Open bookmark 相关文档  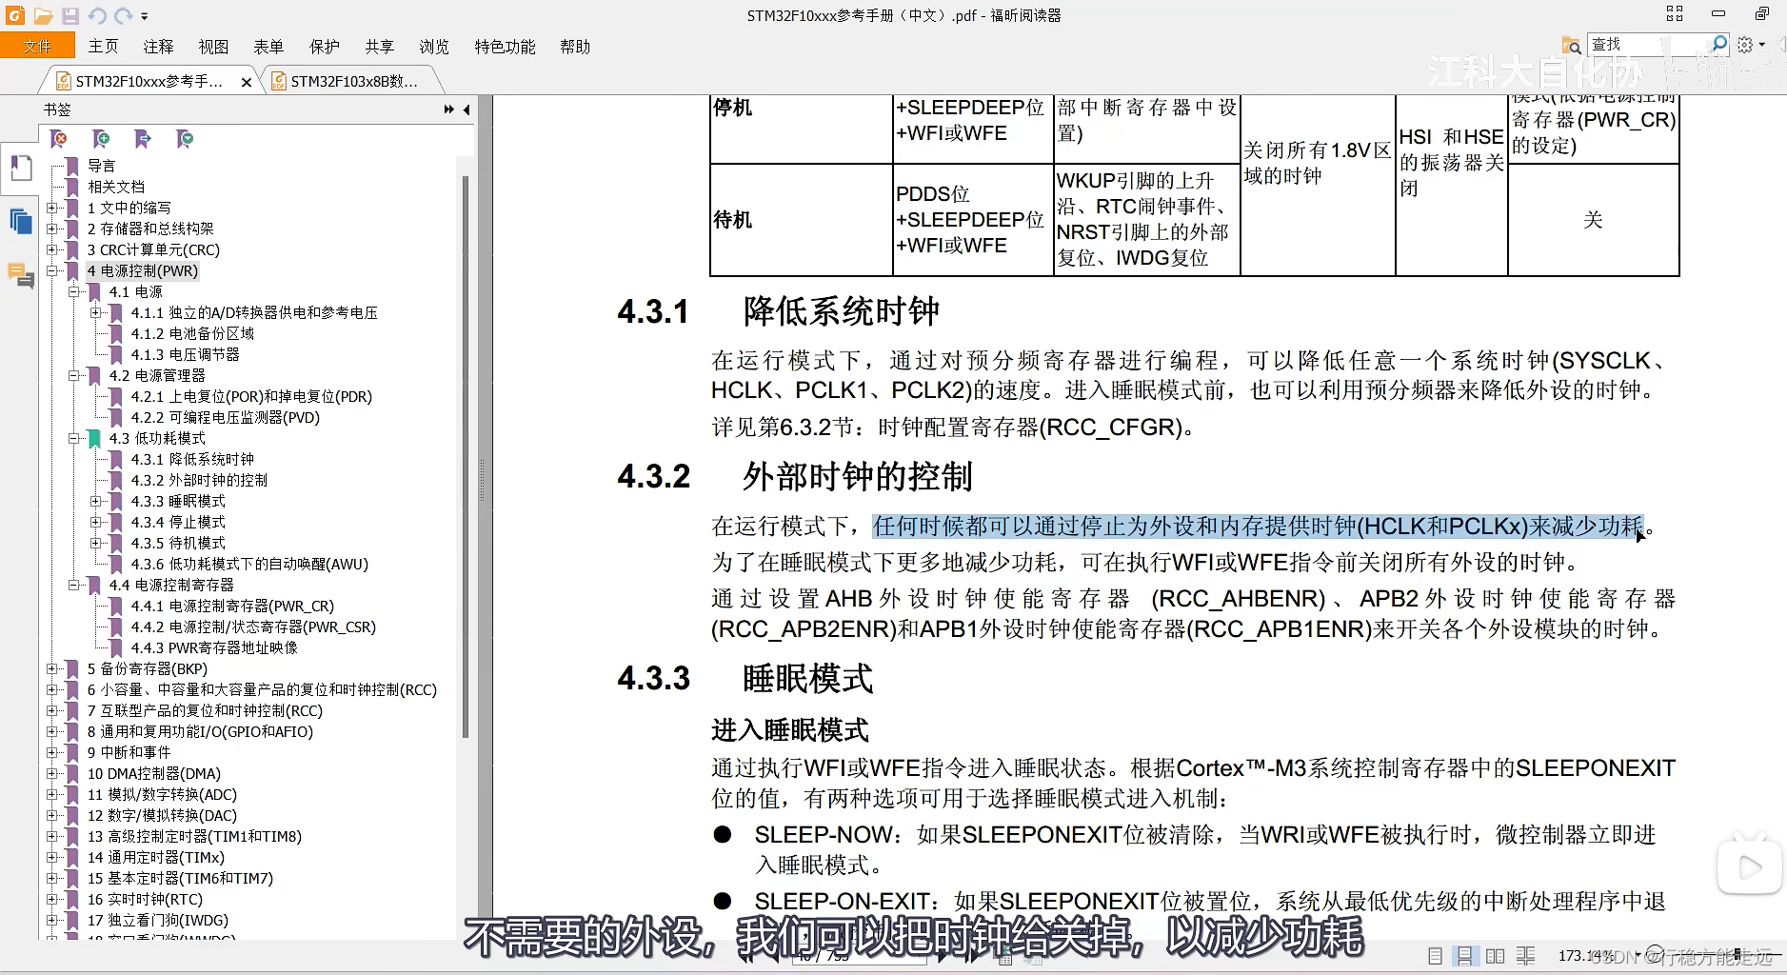pyautogui.click(x=116, y=187)
